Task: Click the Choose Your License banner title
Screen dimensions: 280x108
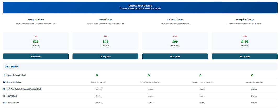Action: click(140, 6)
